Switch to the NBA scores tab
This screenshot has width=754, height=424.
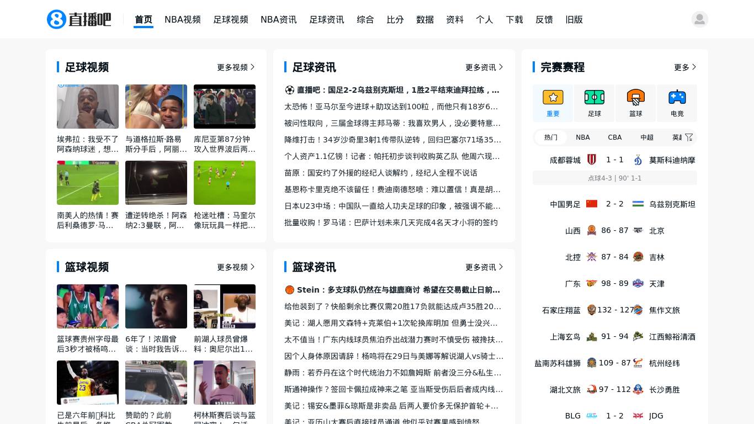point(583,137)
